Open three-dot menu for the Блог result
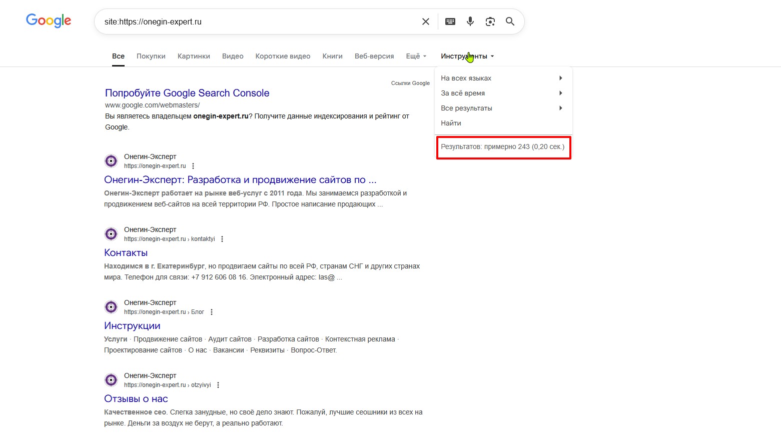Viewport: 781px width, 437px height. (x=212, y=312)
